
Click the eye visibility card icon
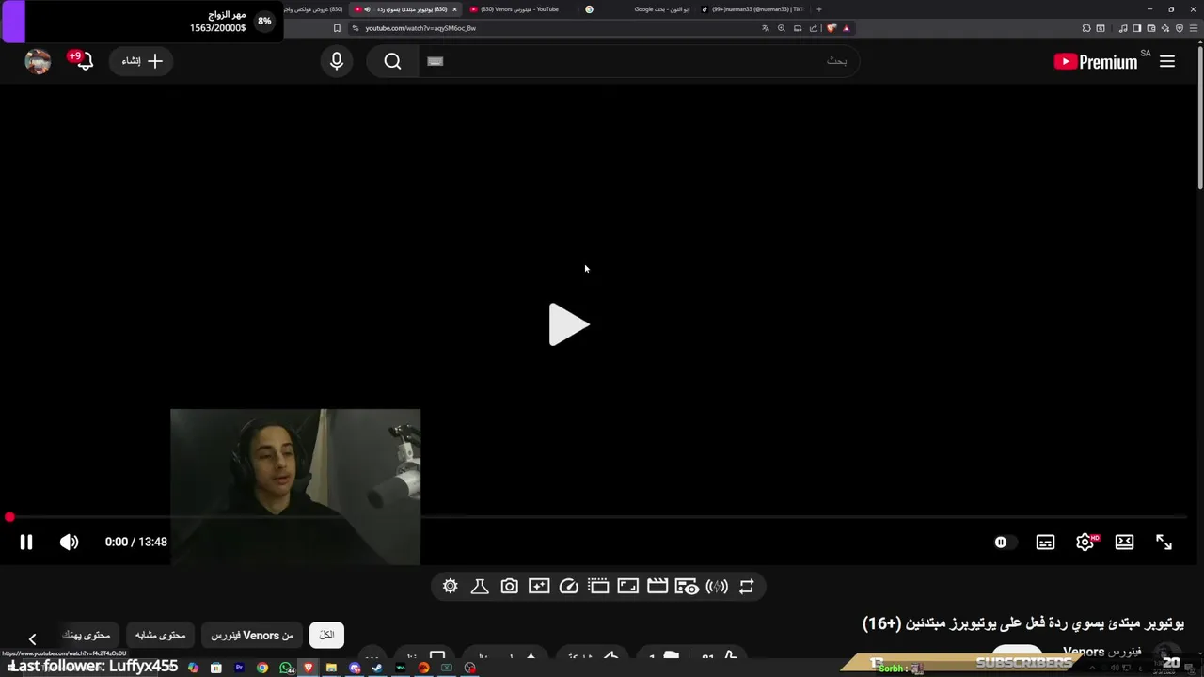[688, 586]
